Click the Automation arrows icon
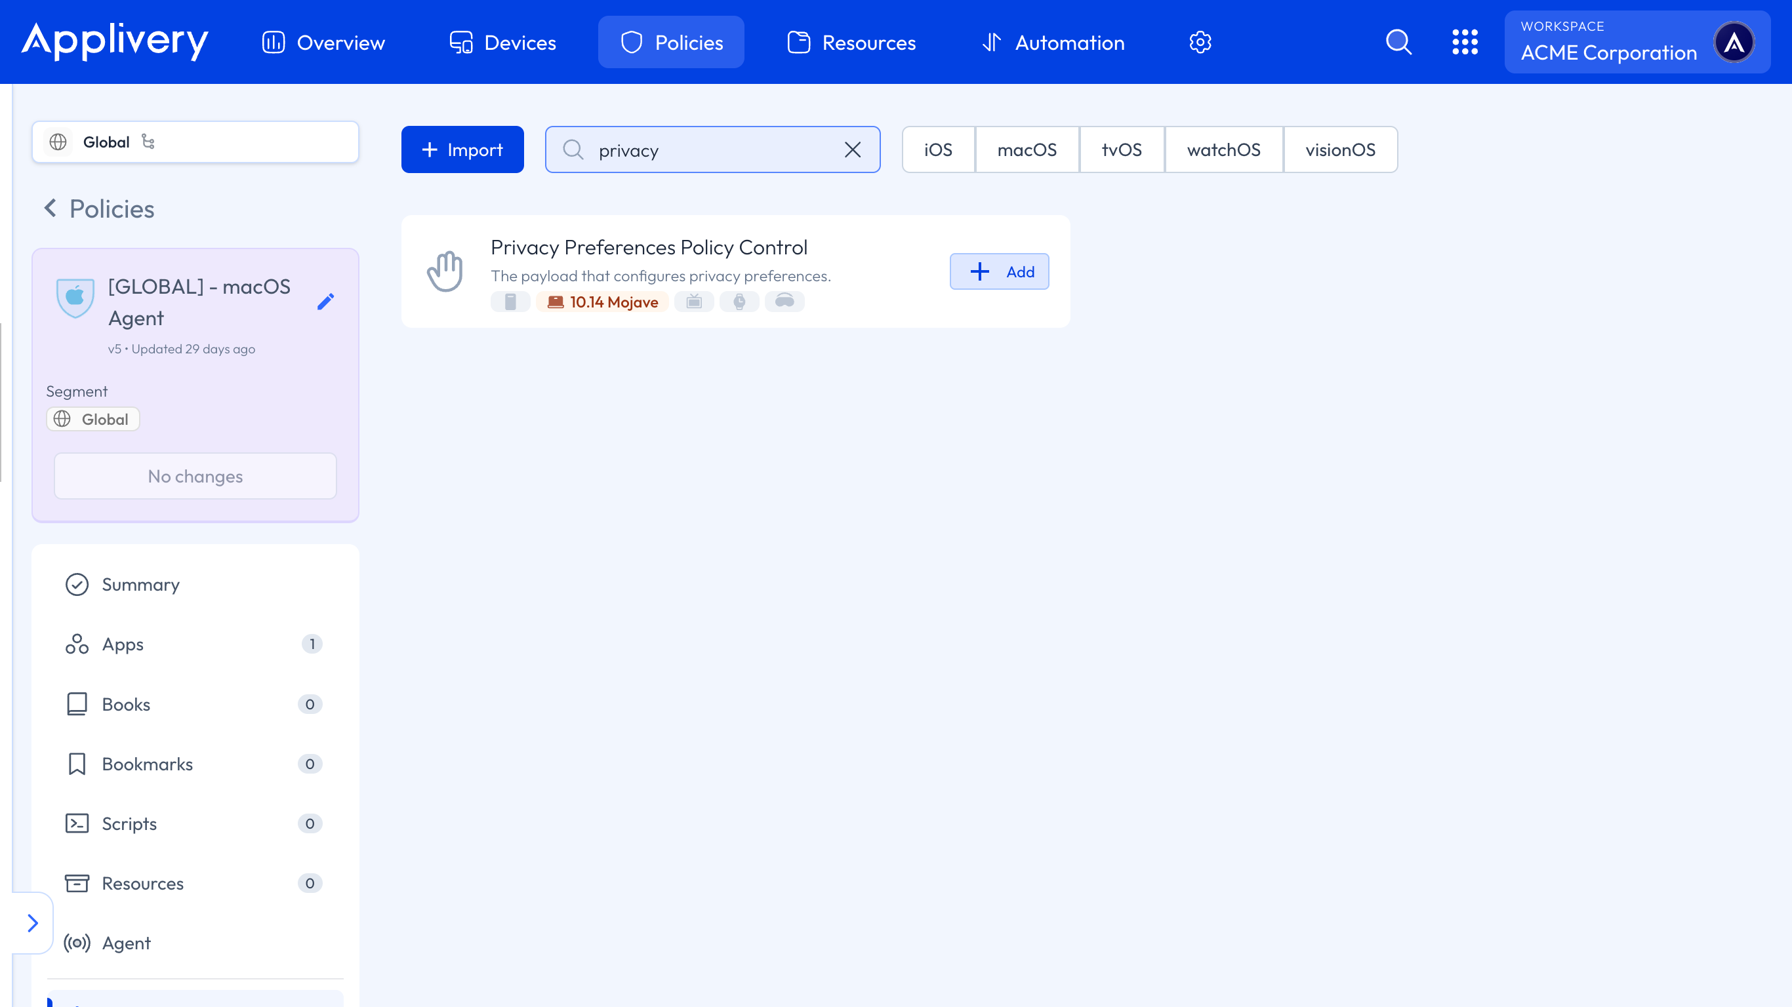1792x1007 pixels. (x=992, y=42)
